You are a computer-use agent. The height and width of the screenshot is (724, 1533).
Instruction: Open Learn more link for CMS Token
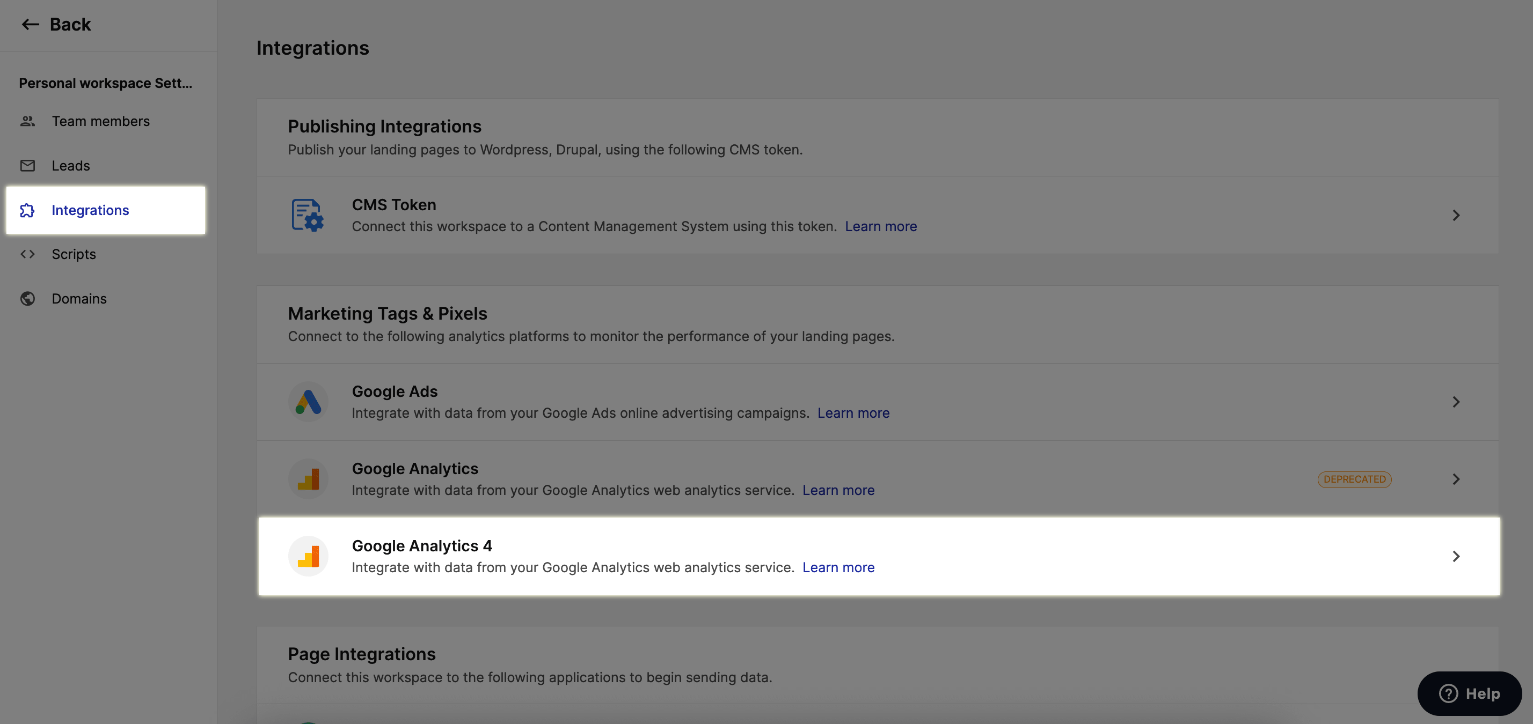pos(881,226)
